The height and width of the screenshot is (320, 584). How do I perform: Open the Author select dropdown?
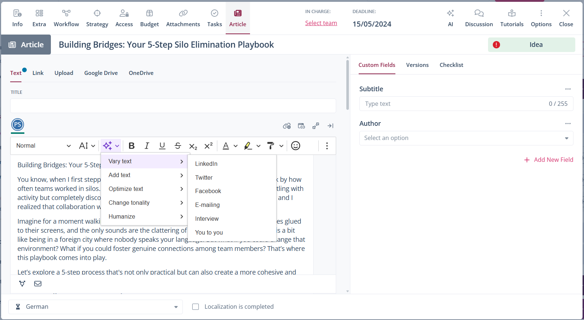click(x=466, y=138)
